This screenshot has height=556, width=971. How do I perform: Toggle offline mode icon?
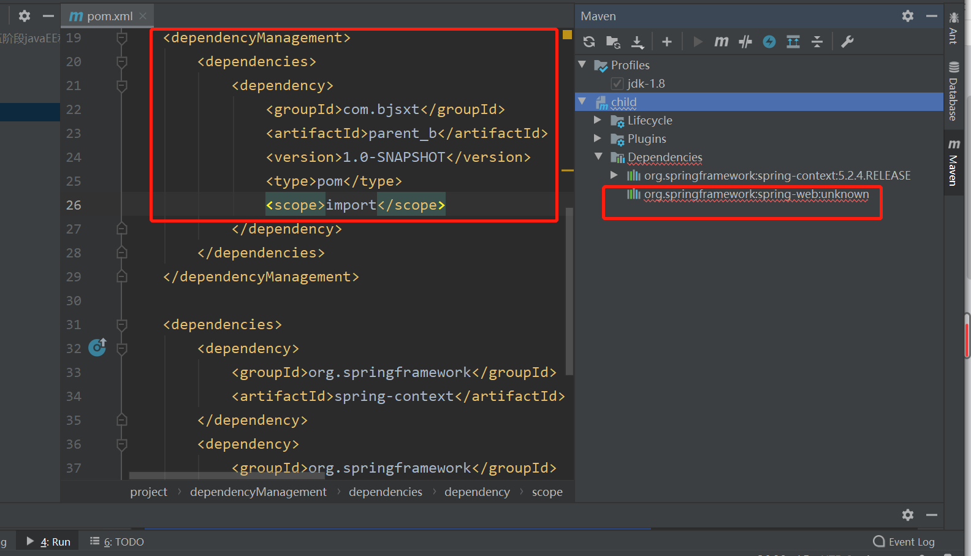coord(745,42)
